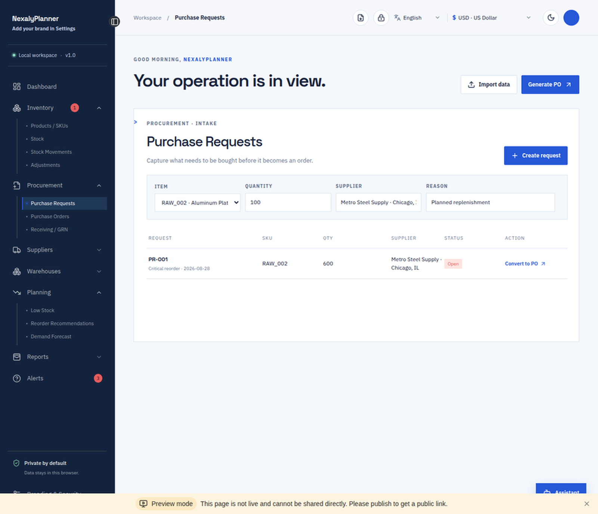Click the lock icon in header

pyautogui.click(x=381, y=18)
